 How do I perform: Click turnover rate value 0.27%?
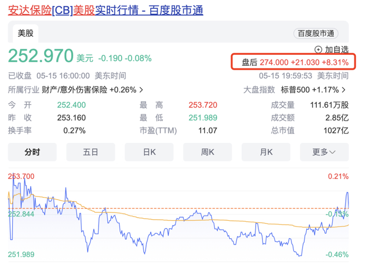pyautogui.click(x=74, y=130)
